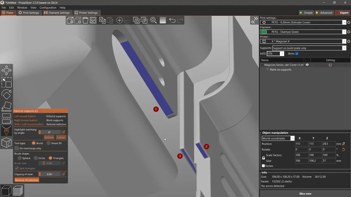Viewport: 351px width, 197px height.
Task: Click the green filament color swatch
Action: [x=264, y=32]
